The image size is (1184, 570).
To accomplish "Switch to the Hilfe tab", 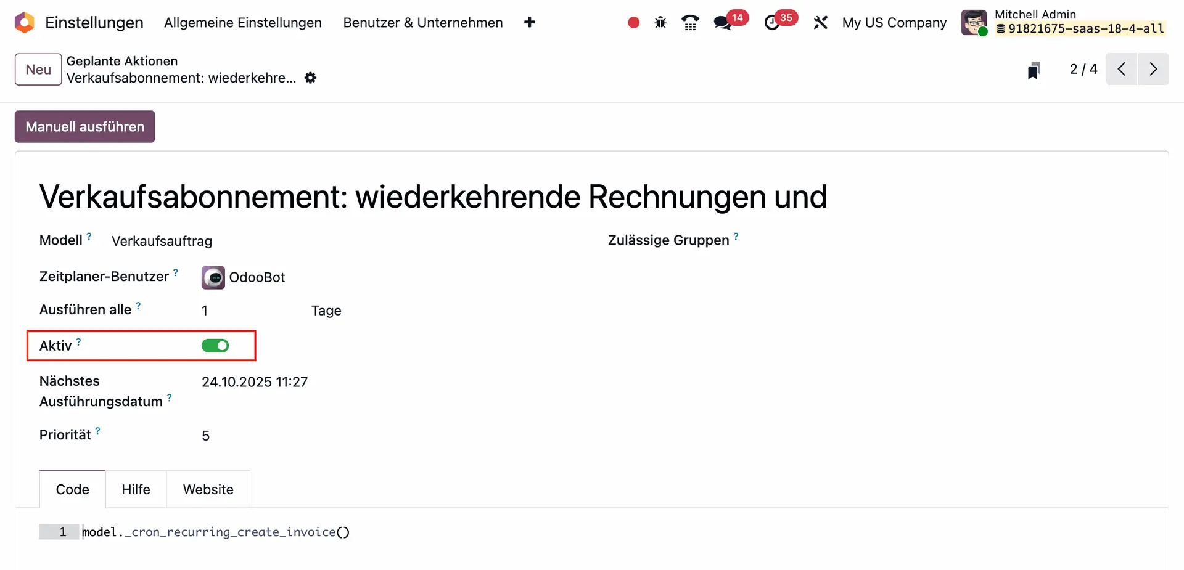I will tap(136, 489).
